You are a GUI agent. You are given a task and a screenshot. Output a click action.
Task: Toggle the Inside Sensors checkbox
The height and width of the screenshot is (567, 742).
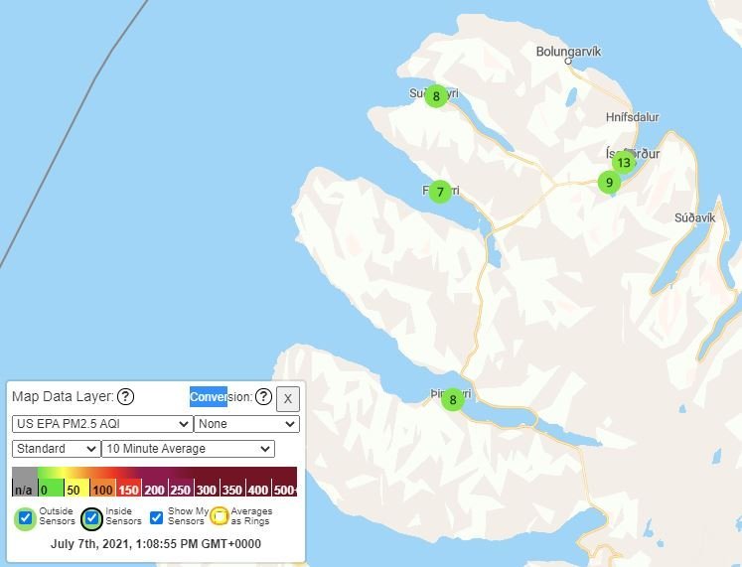pos(91,517)
